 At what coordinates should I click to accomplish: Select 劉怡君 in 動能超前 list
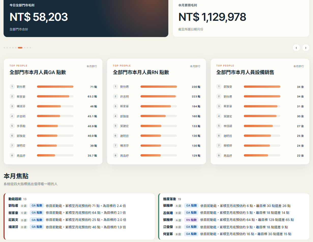point(13,206)
